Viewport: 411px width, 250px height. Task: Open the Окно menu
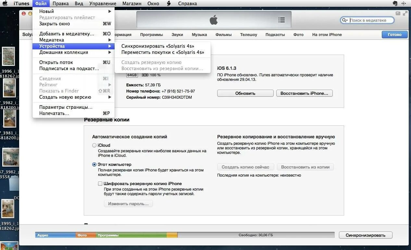153,4
